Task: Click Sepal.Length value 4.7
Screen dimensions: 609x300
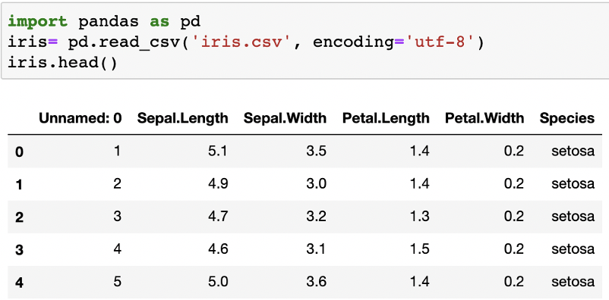Action: click(218, 216)
